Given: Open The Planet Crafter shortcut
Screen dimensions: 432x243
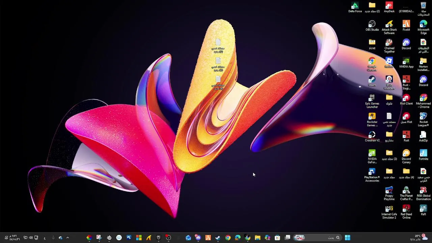Looking at the screenshot, I should [x=406, y=194].
